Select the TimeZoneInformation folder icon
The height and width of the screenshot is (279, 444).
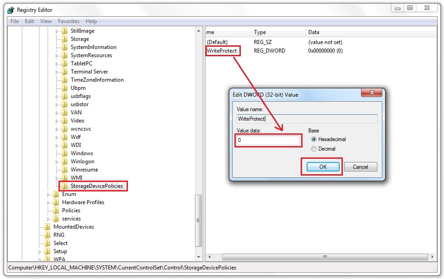pos(64,80)
